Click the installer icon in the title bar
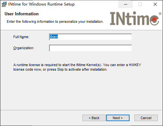The height and width of the screenshot is (126, 163). (x=4, y=4)
